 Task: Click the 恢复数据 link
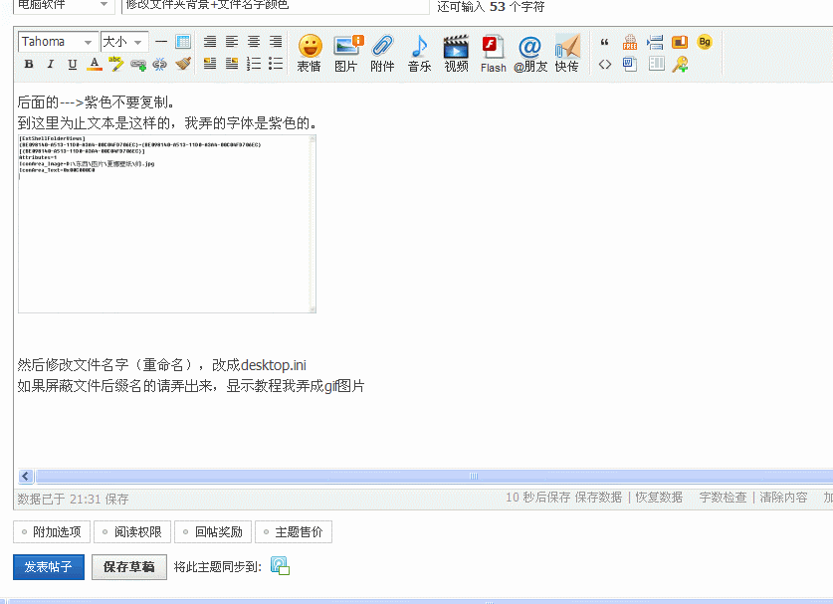click(x=659, y=498)
